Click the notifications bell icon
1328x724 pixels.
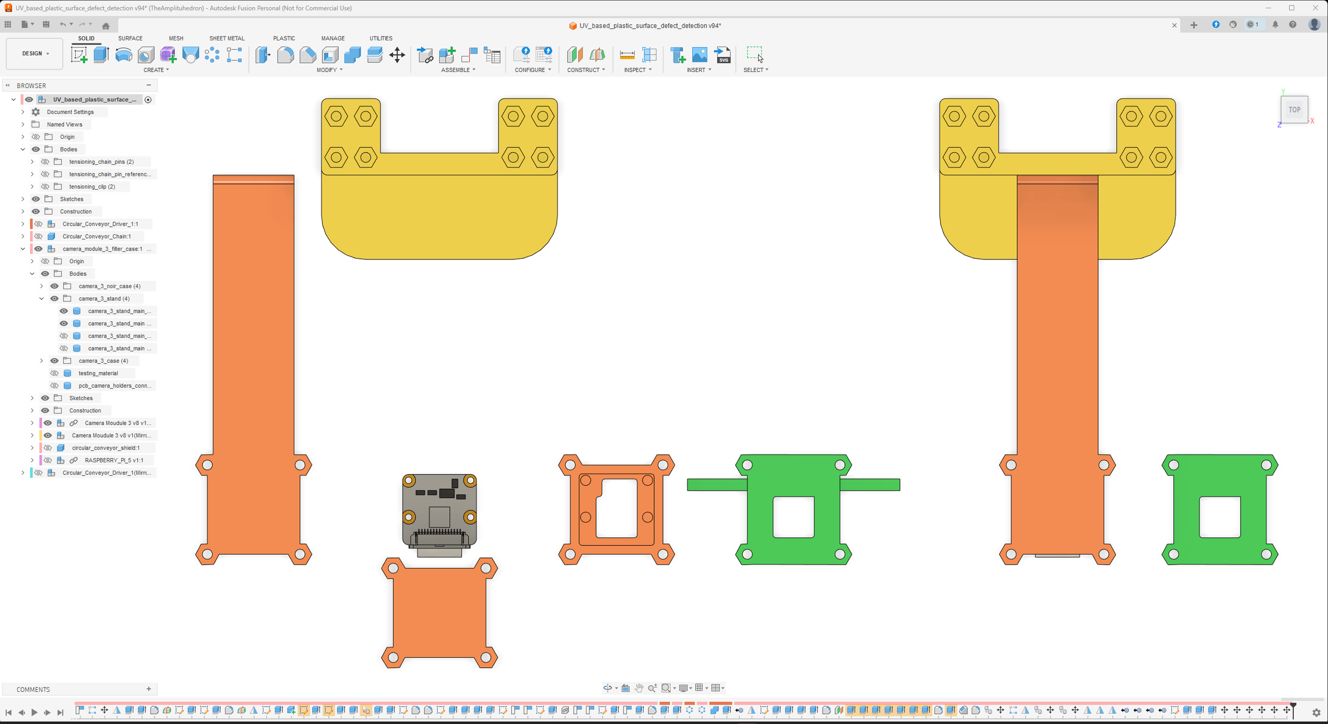click(1275, 25)
